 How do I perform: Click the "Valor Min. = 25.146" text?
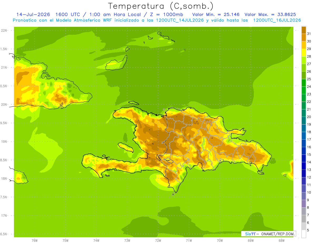click(x=216, y=14)
